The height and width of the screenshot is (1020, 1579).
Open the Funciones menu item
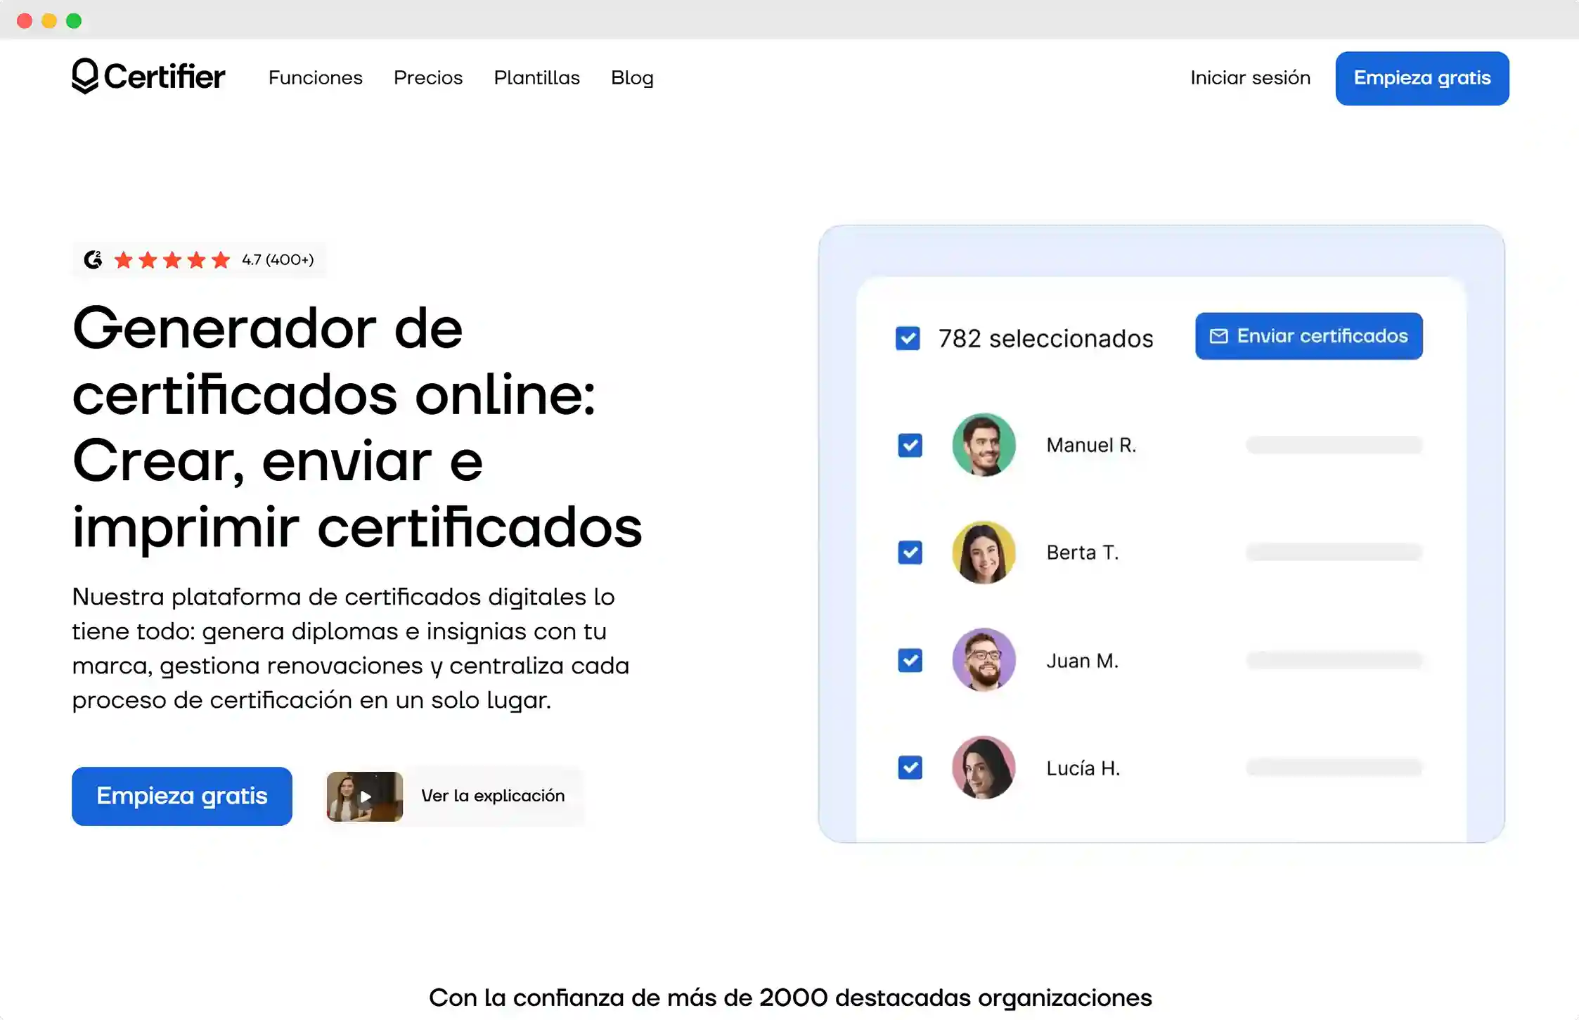click(315, 78)
